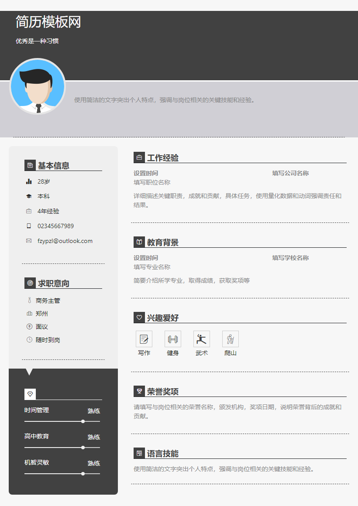
Task: Click the 基本信息 section icon
Action: (x=30, y=166)
